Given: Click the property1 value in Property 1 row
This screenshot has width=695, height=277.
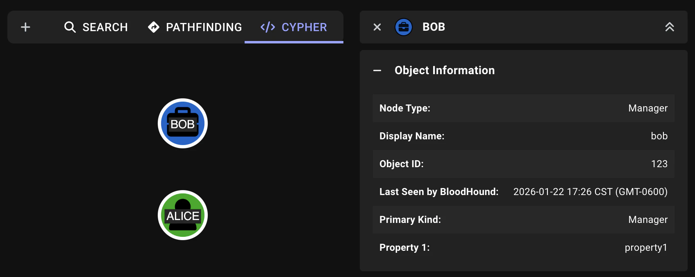Looking at the screenshot, I should pyautogui.click(x=646, y=247).
